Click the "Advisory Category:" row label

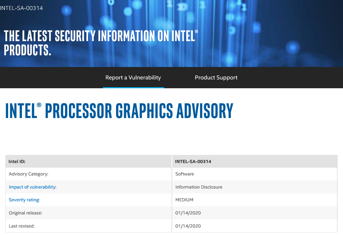pos(28,174)
